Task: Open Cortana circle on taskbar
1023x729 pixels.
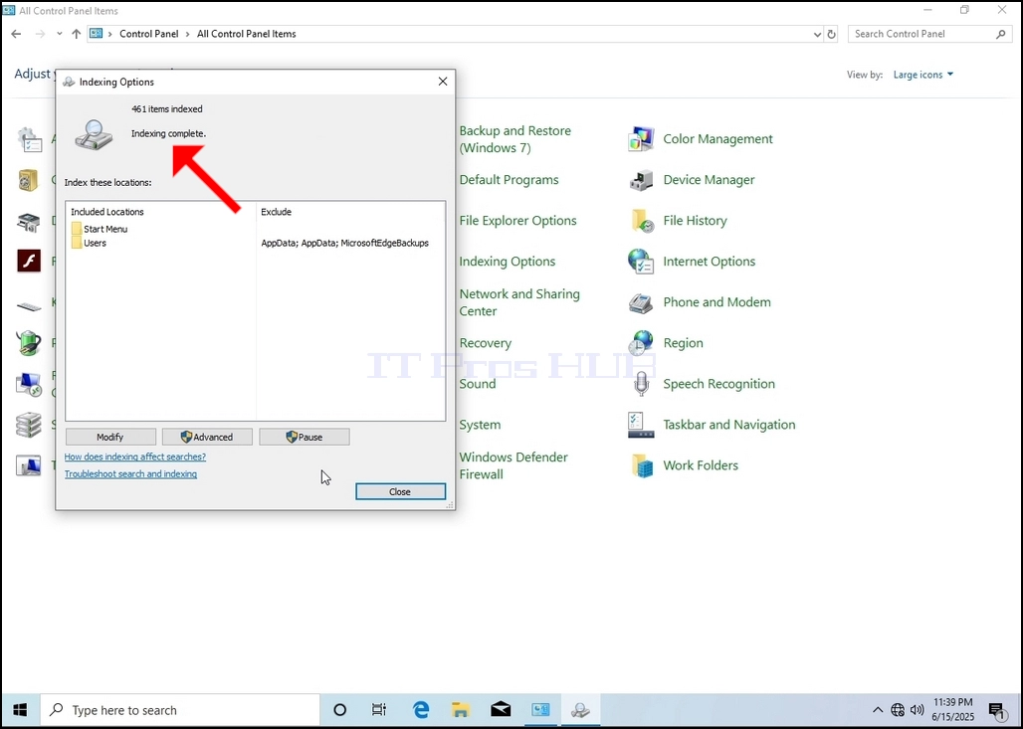Action: point(340,710)
